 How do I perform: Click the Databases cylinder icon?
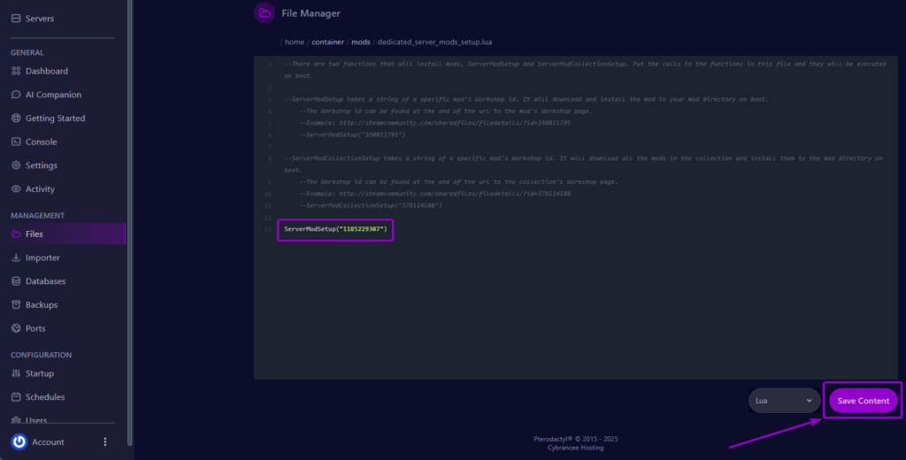16,281
